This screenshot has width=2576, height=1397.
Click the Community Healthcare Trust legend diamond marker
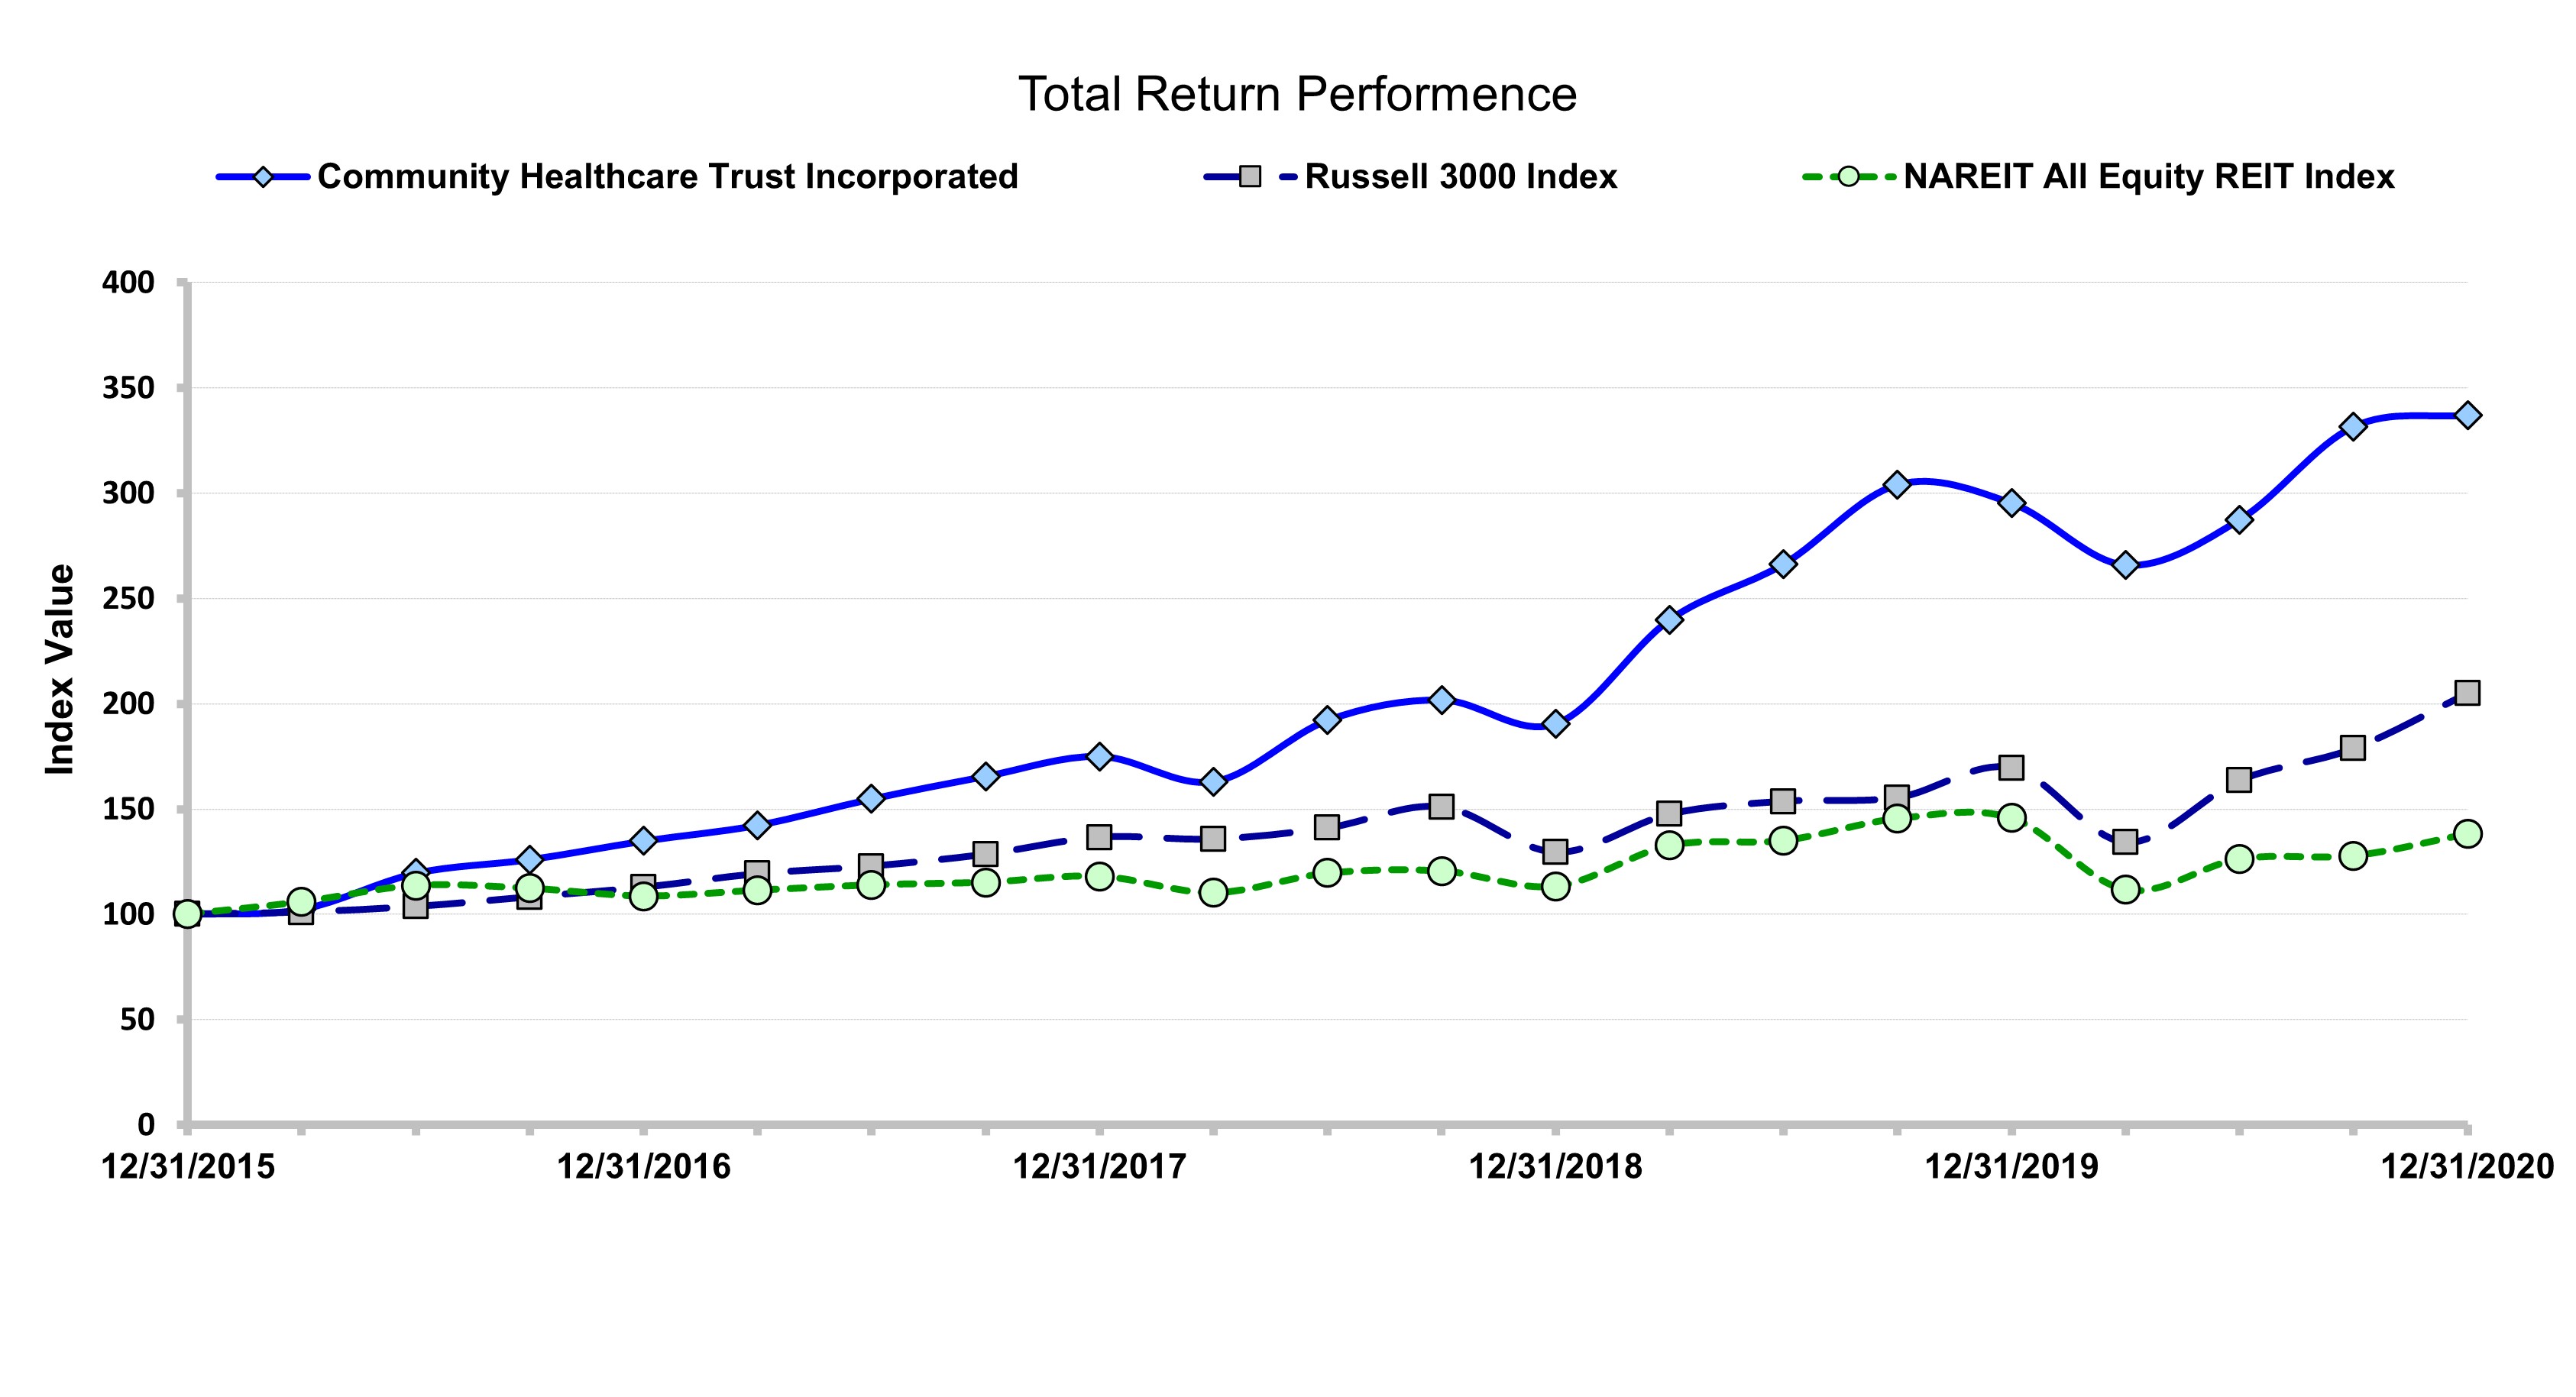pos(263,177)
